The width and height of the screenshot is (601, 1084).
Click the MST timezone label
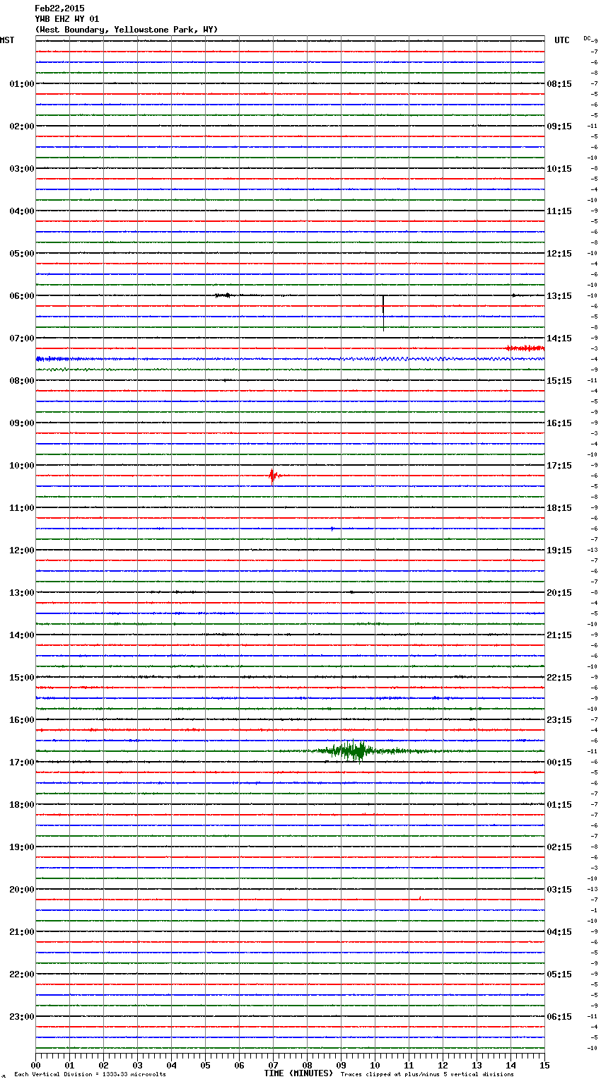7,40
